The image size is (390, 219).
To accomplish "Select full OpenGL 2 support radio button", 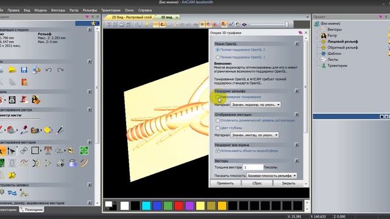I will [x=218, y=50].
